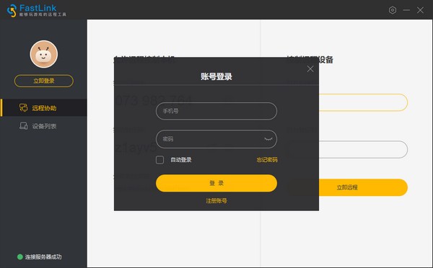
Task: Click the green server status indicator
Action: click(x=20, y=257)
